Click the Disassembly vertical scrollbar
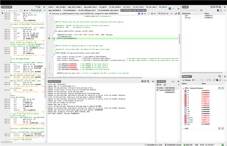 (45, 83)
